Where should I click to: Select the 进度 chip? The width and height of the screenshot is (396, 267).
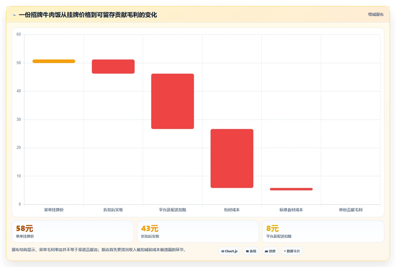click(x=270, y=251)
